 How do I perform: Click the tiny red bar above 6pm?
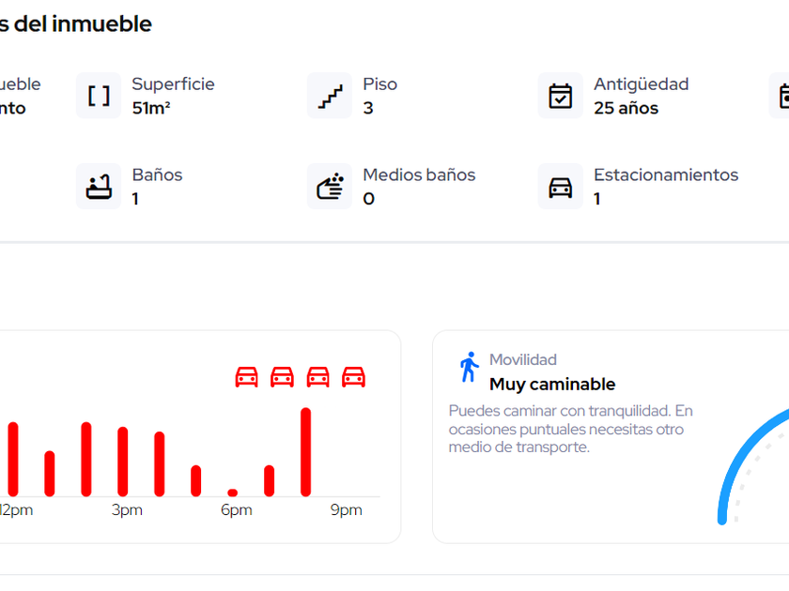233,492
